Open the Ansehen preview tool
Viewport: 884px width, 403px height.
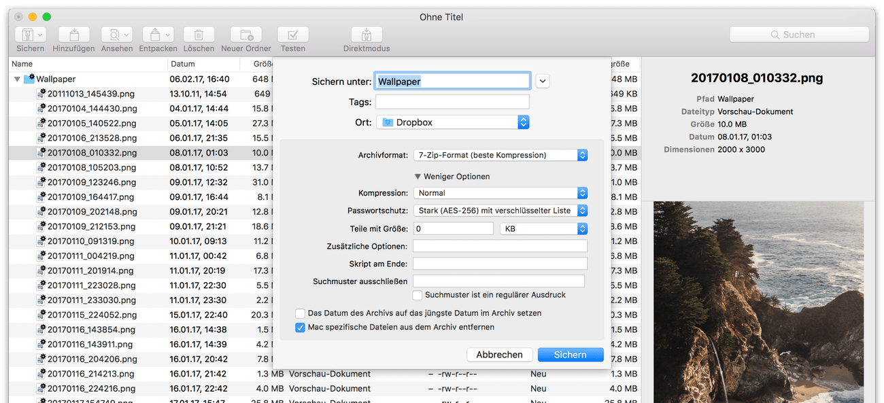(x=112, y=35)
